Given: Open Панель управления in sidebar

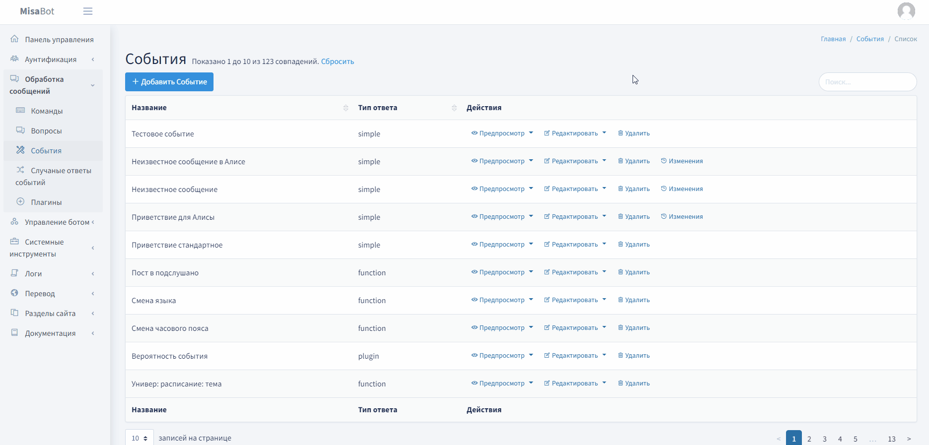Looking at the screenshot, I should point(53,40).
